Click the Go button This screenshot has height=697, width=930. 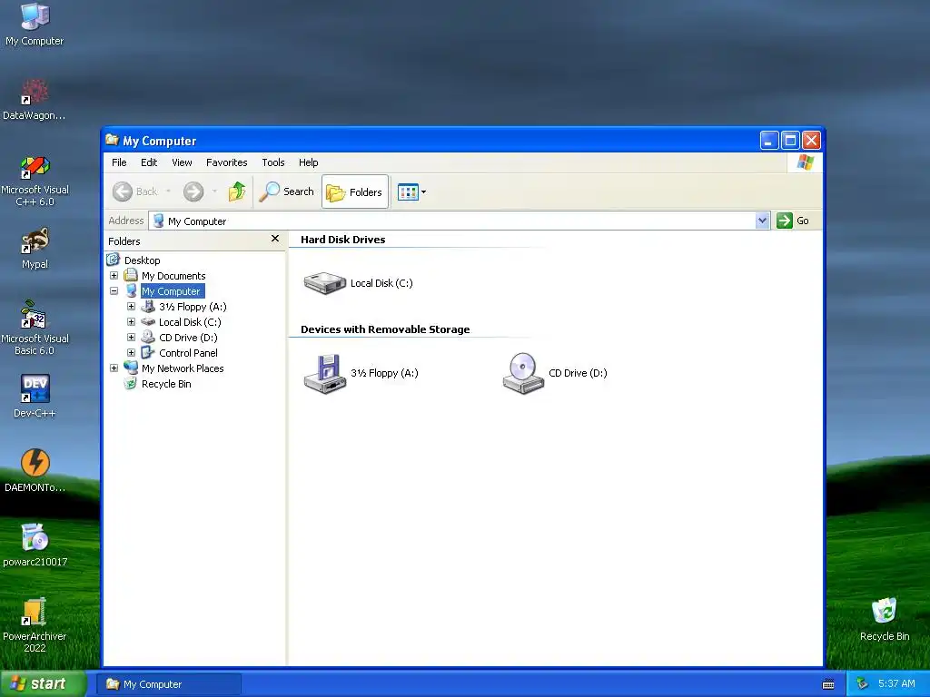tap(793, 221)
